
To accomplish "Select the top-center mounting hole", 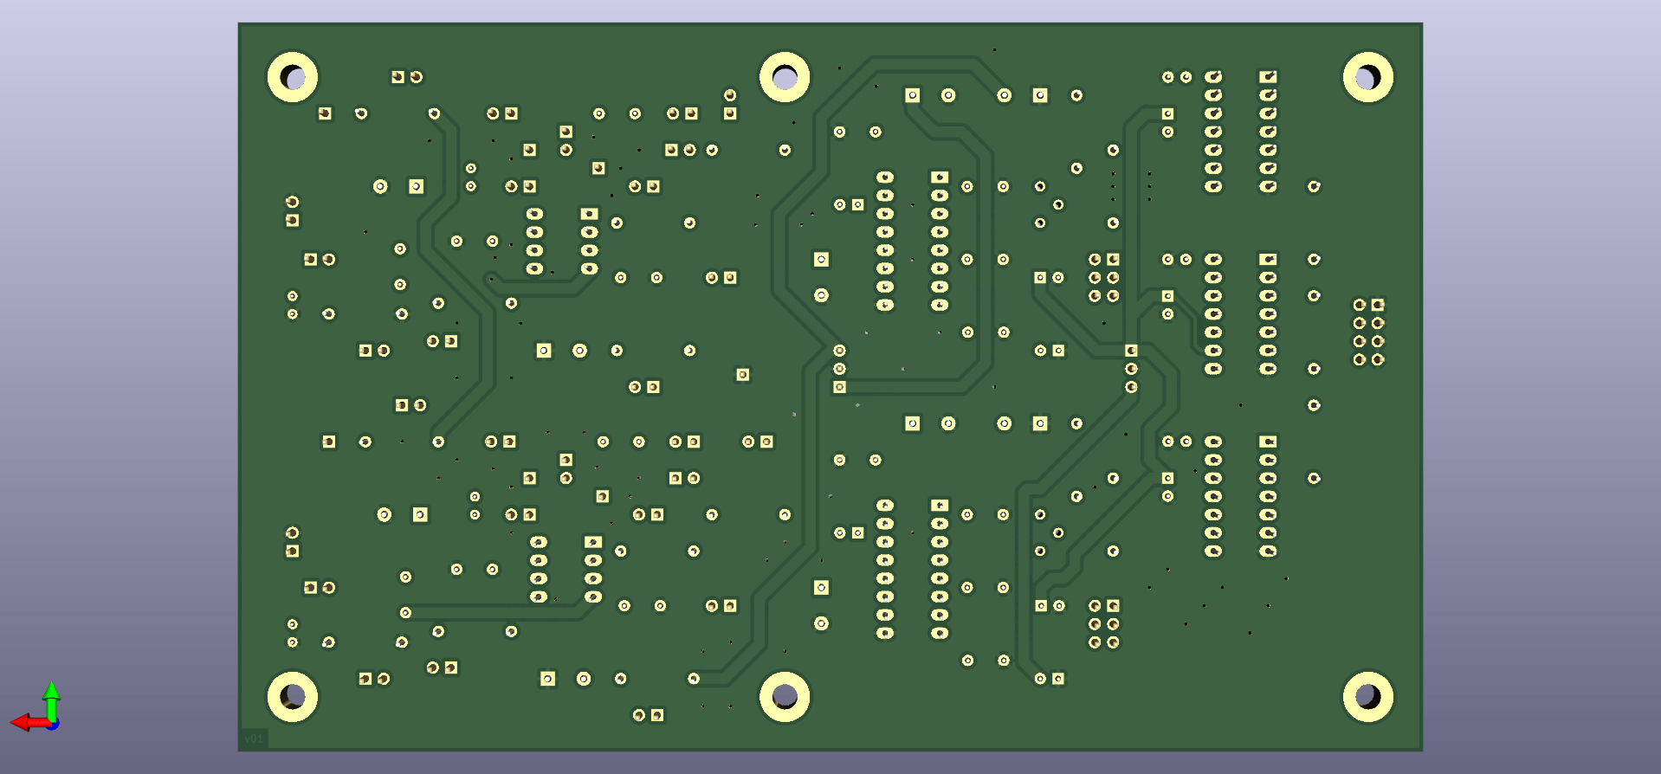I will (785, 77).
